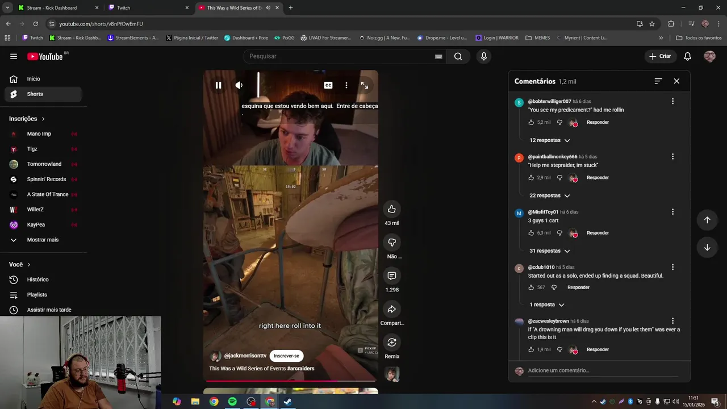Open a new browser tab

[291, 8]
